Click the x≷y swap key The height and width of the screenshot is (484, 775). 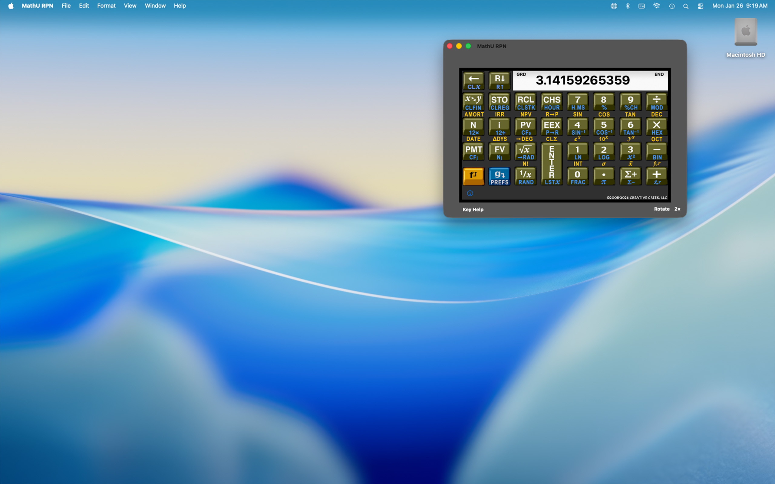pos(473,102)
